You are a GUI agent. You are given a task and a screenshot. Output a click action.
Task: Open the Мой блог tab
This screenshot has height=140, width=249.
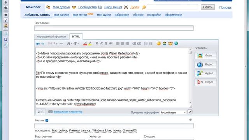(x=33, y=7)
